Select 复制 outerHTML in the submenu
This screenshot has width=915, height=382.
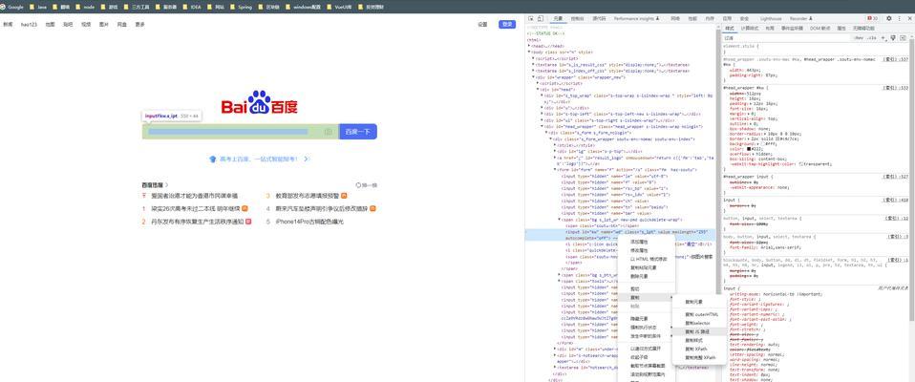point(700,314)
